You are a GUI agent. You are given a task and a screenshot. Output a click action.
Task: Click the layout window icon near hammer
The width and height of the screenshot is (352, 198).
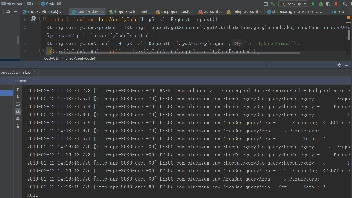click(x=265, y=4)
